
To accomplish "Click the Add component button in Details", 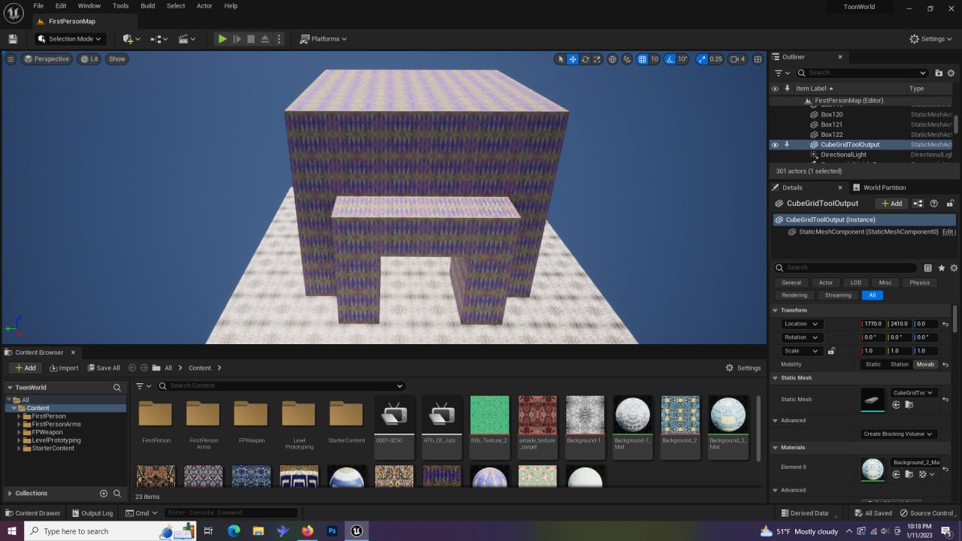I will coord(891,204).
